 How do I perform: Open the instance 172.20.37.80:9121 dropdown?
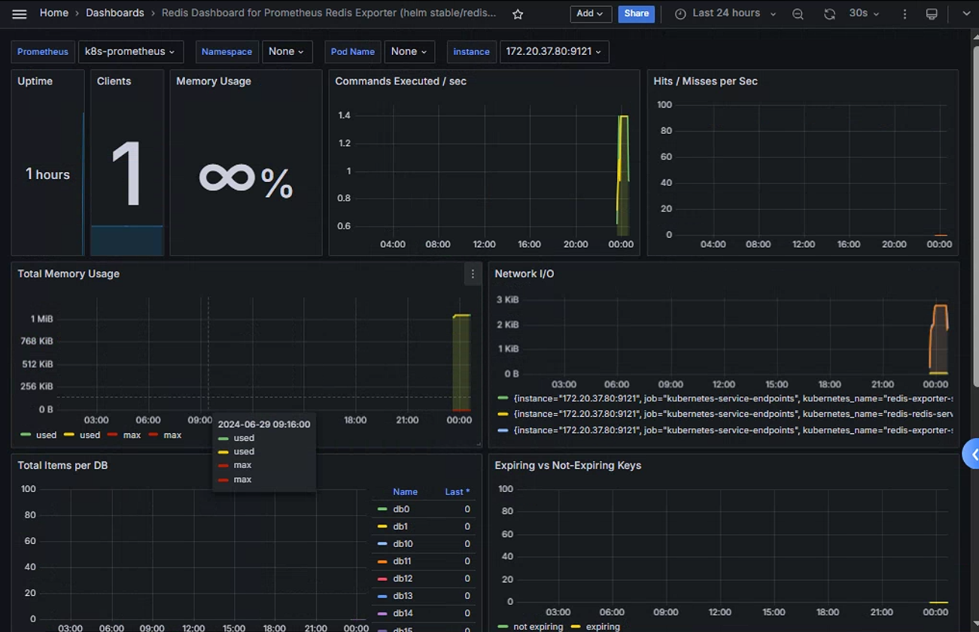point(554,52)
